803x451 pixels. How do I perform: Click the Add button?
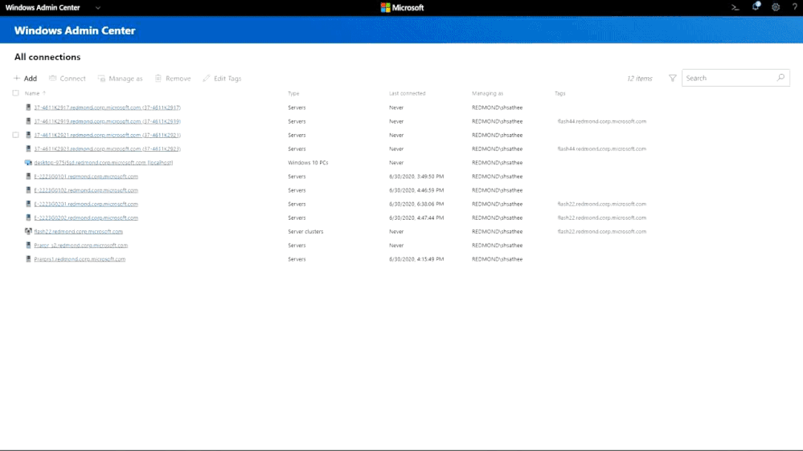click(25, 78)
